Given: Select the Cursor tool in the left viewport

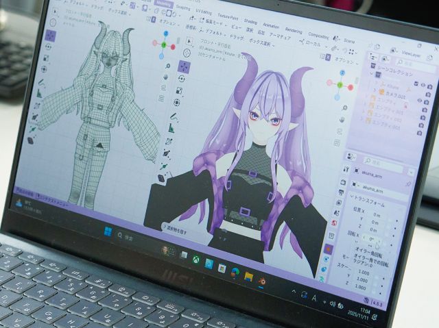Looking at the screenshot, I should coord(53,23).
